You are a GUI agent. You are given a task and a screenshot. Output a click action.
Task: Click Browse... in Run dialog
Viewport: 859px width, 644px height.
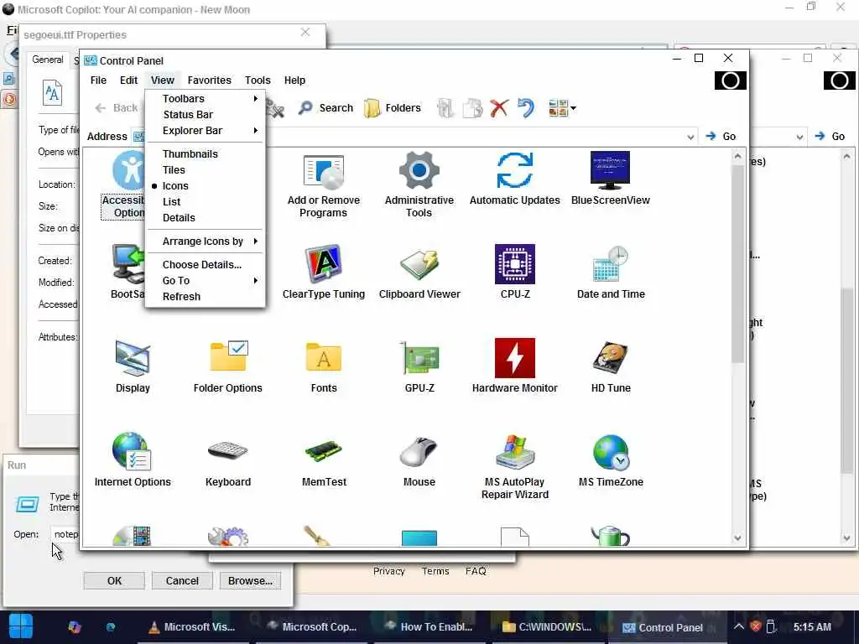point(250,580)
